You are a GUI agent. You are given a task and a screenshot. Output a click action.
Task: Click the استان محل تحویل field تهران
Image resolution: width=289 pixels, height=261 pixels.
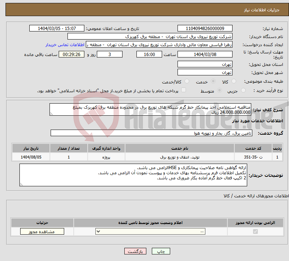(205, 64)
